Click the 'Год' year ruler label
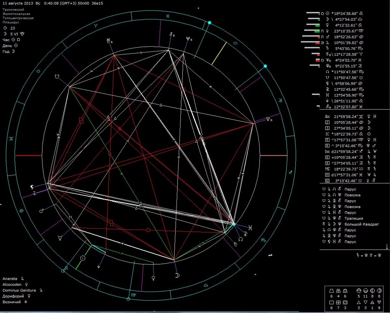The width and height of the screenshot is (390, 313). (x=6, y=52)
